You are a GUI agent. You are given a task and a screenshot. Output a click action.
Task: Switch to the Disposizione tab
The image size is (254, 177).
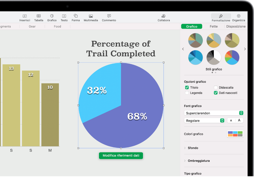[236, 27]
